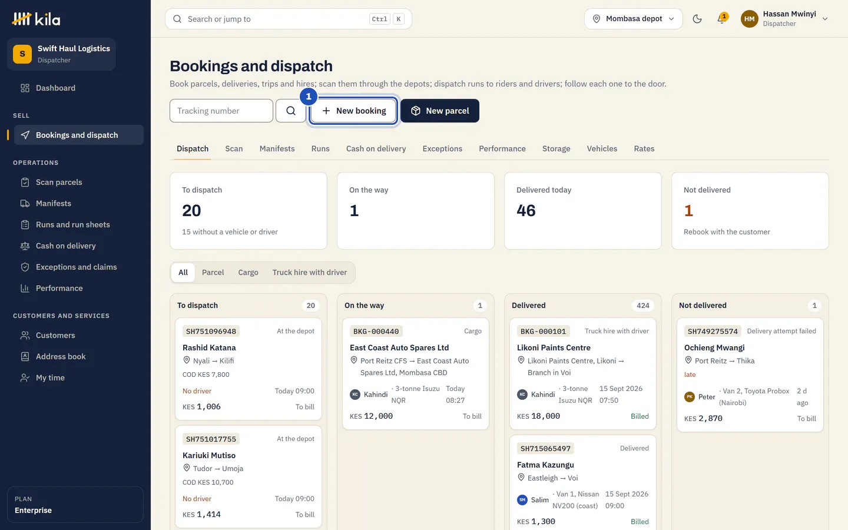Click the Cash on delivery scales icon
This screenshot has width=848, height=530.
(25, 246)
